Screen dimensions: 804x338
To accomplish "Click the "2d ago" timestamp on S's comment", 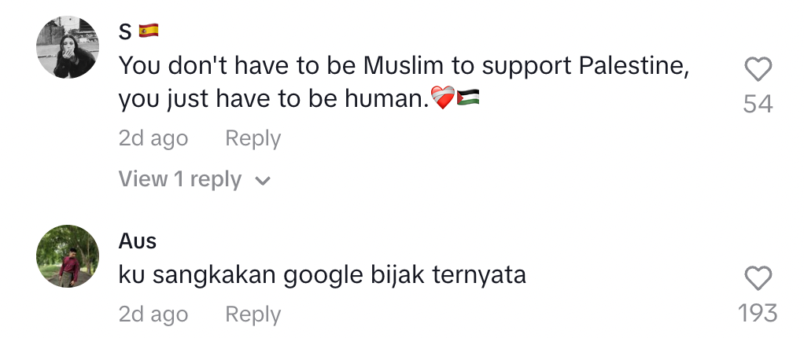I will pyautogui.click(x=153, y=138).
